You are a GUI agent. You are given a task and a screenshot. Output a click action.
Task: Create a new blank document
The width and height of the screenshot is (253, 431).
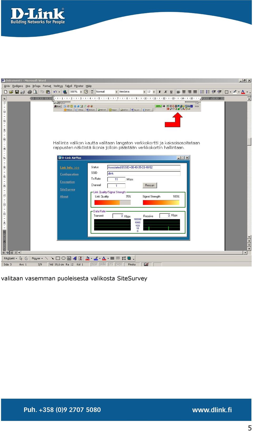(6, 92)
